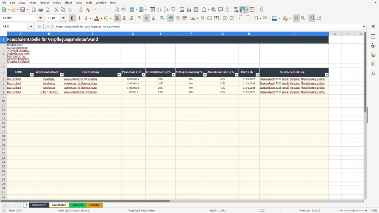Open Name Box dropdown arrow

click(31, 27)
